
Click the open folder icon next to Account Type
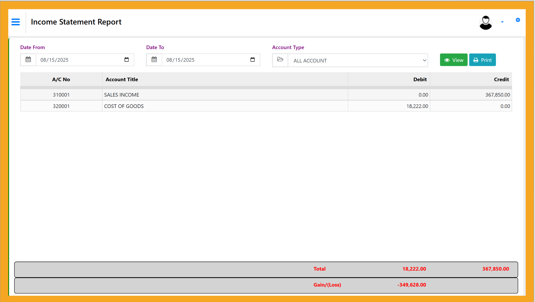coord(280,60)
